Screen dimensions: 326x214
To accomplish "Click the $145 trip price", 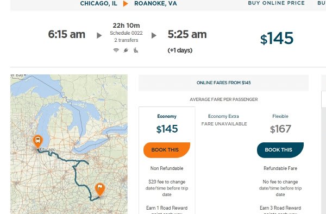I will click(277, 39).
